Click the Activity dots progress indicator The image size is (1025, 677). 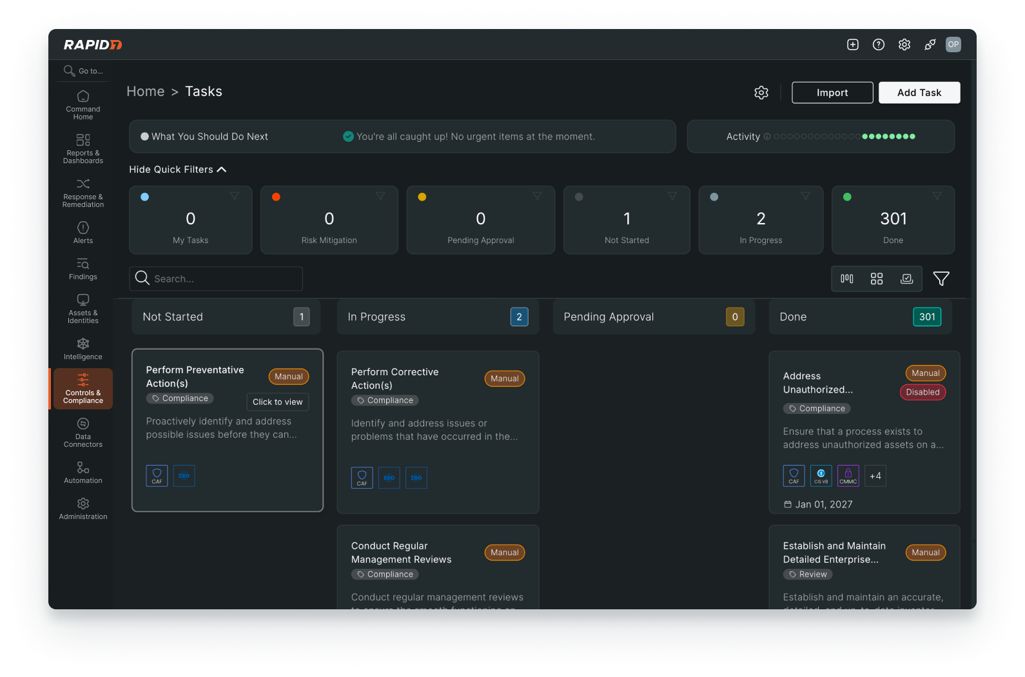844,137
